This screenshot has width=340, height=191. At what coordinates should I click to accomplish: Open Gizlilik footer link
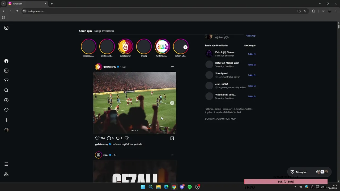click(x=248, y=109)
